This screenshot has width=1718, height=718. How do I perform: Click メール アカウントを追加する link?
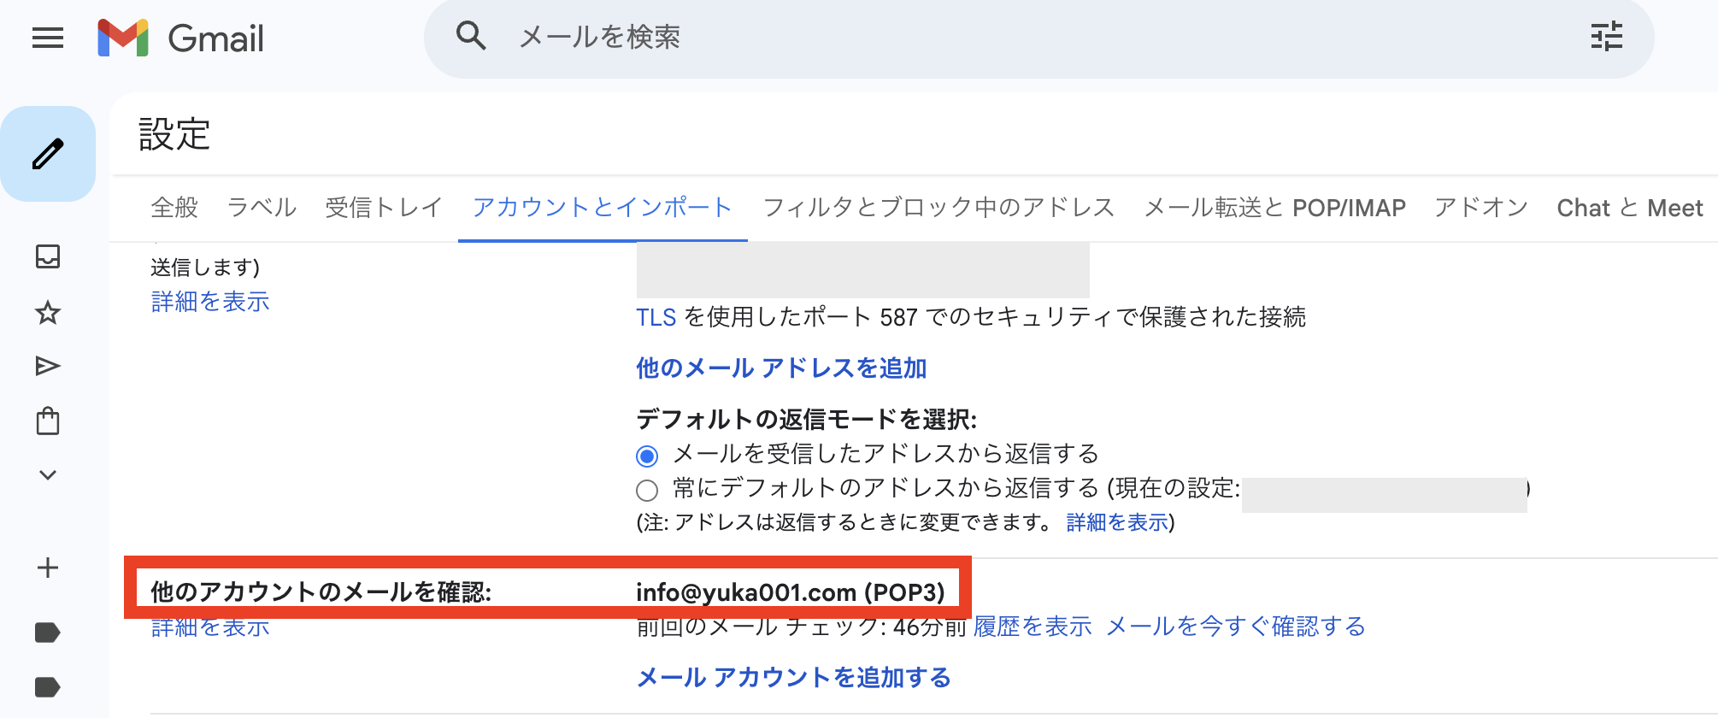[793, 678]
